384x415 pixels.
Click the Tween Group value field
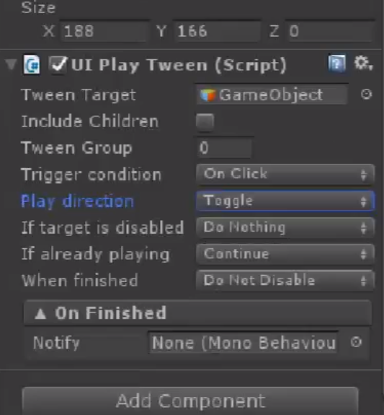click(x=224, y=148)
